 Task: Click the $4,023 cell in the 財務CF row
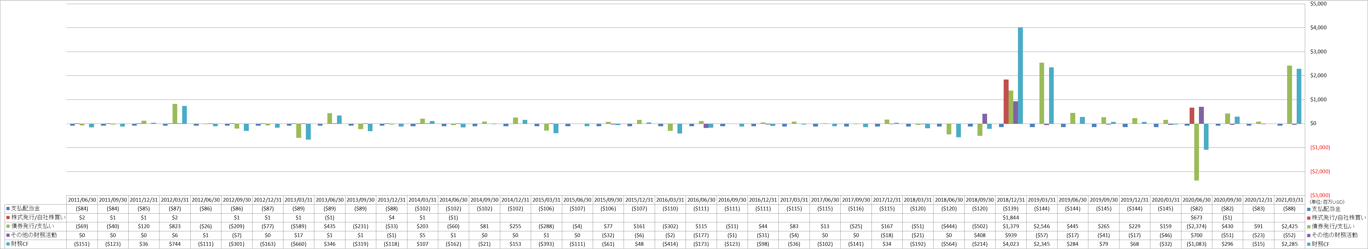[x=1011, y=244]
